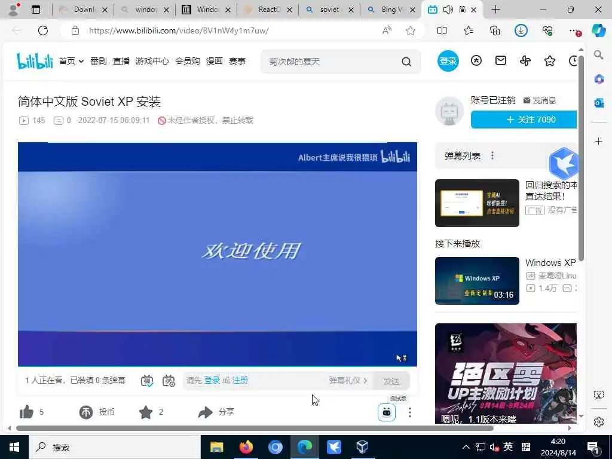The image size is (612, 459).
Task: Click the 登录 link in danmaku box
Action: [212, 380]
